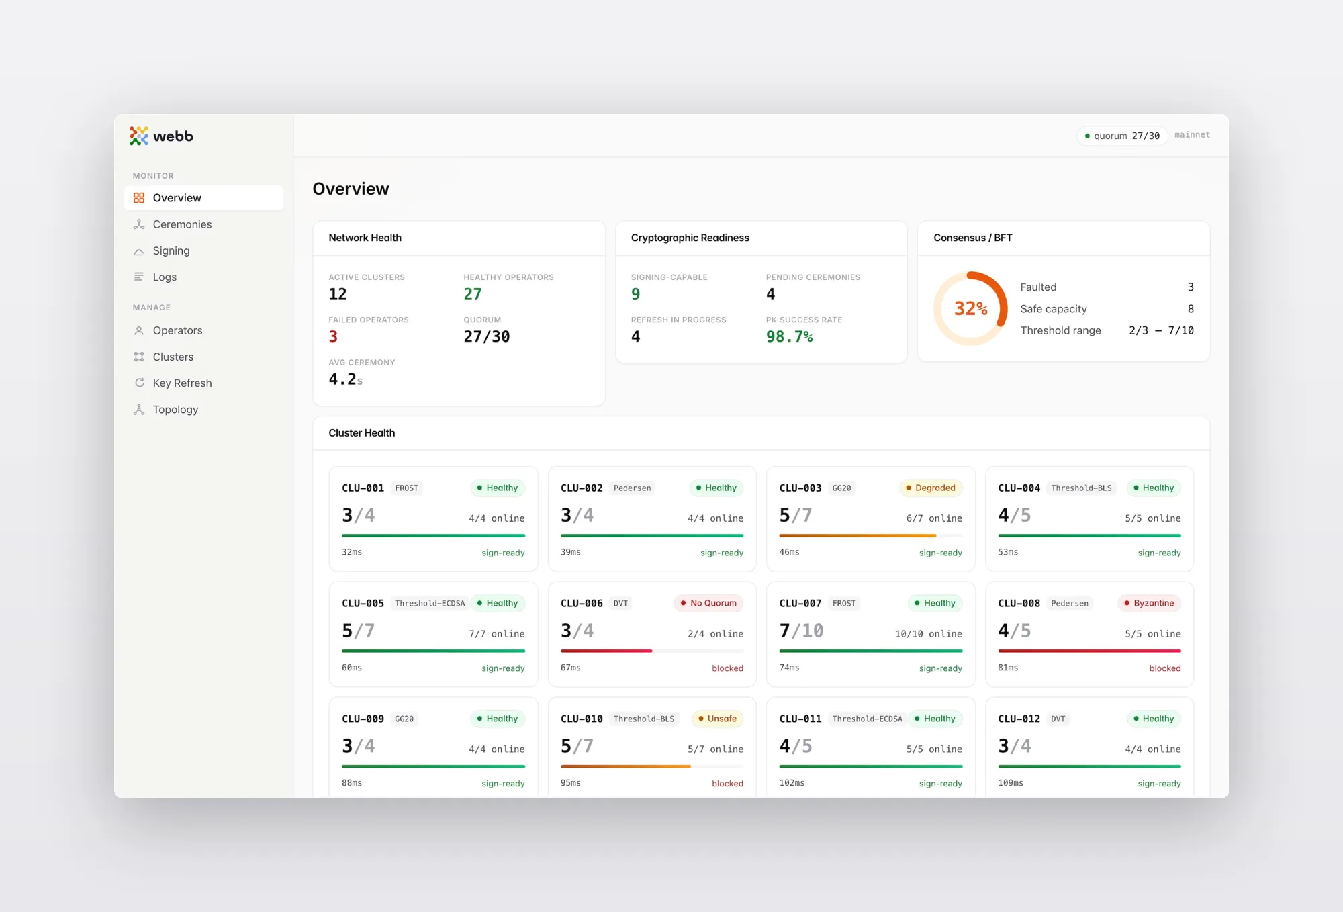Select the CLU-002 cluster name
Viewport: 1343px width, 912px height.
582,488
